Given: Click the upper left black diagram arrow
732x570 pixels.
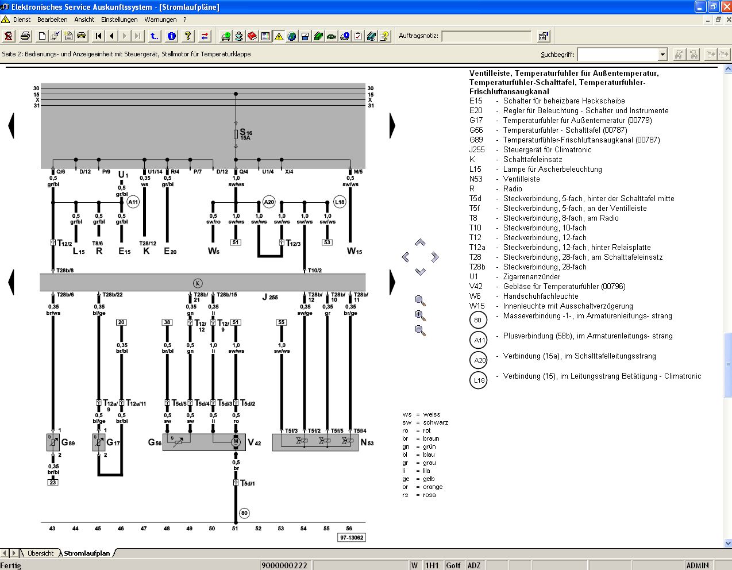Looking at the screenshot, I should (x=11, y=125).
